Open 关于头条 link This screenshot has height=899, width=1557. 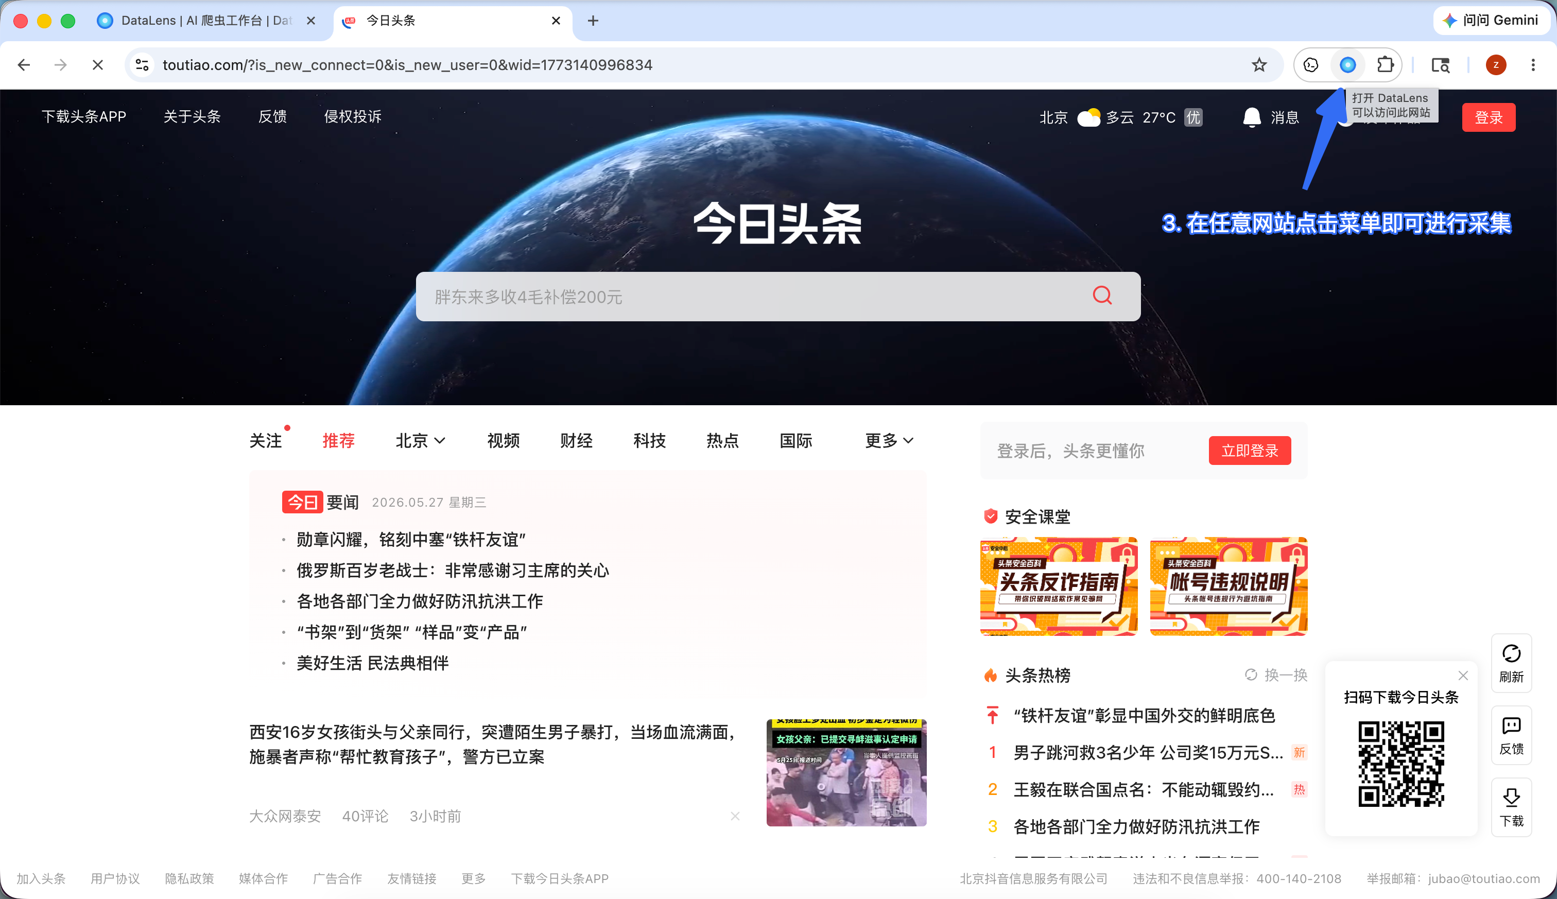(192, 117)
